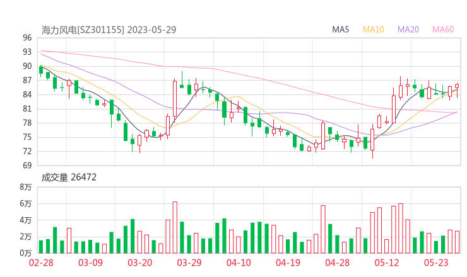Click the MA60 legend label
Viewport: 467px width, 277px height.
pos(443,30)
